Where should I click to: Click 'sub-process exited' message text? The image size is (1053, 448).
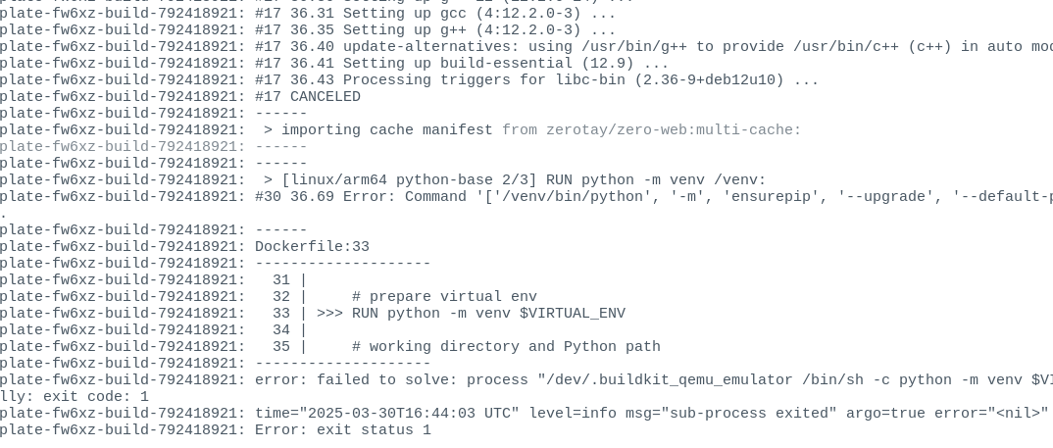pos(748,413)
